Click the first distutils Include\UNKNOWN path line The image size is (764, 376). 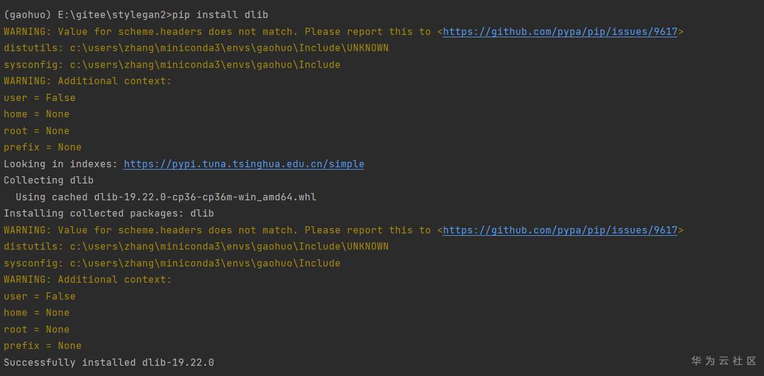pyautogui.click(x=196, y=48)
